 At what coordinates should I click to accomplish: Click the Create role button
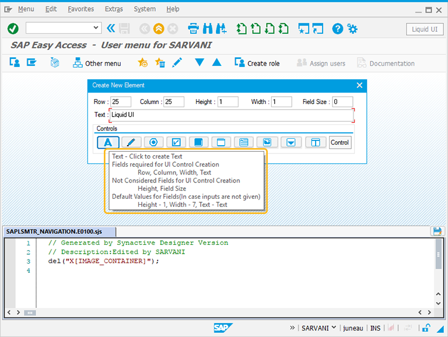pyautogui.click(x=257, y=63)
